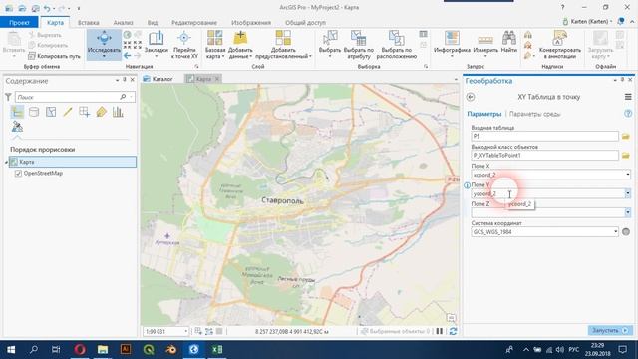The width and height of the screenshot is (638, 359).
Task: Toggle OpenStreetMap layer visibility checkbox
Action: (x=18, y=173)
